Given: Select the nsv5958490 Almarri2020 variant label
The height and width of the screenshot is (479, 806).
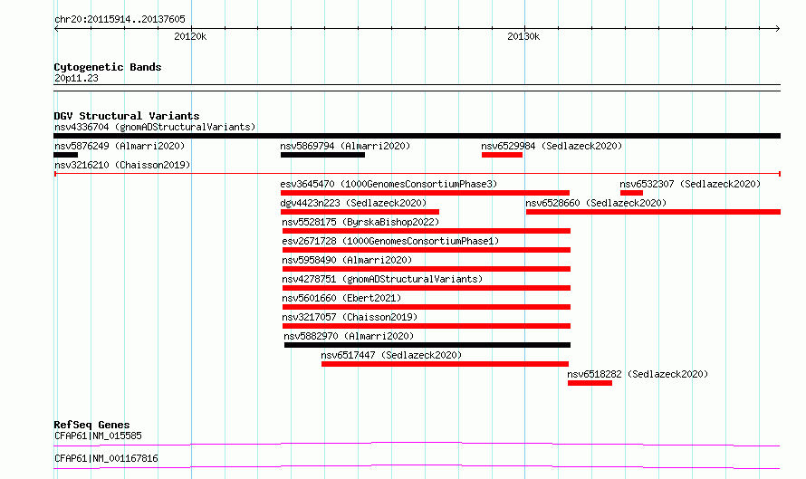Looking at the screenshot, I should [x=347, y=260].
